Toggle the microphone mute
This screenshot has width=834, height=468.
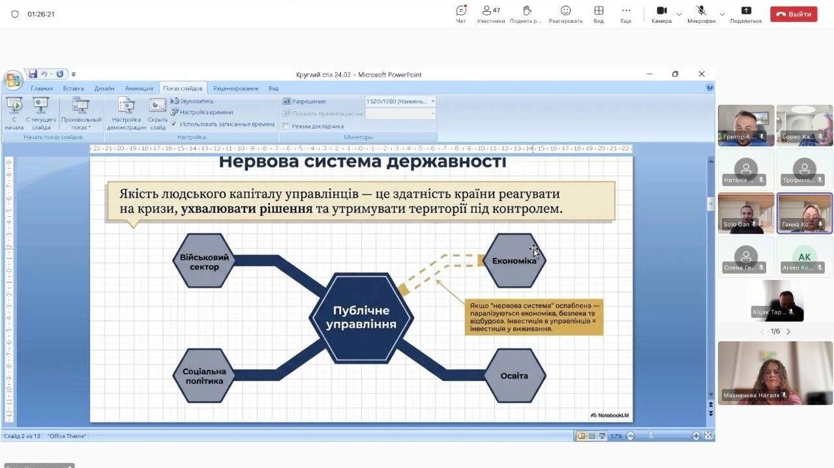click(x=702, y=14)
